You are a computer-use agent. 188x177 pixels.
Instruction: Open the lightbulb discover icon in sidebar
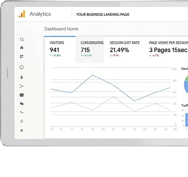coord(21,121)
